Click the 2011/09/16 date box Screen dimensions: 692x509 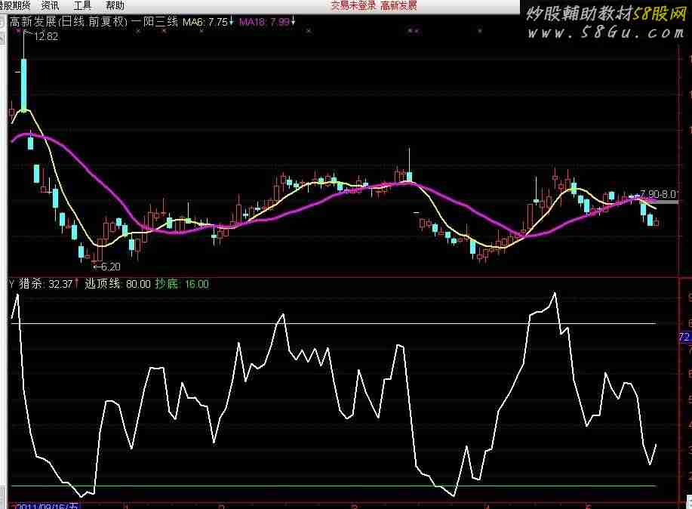coord(46,505)
